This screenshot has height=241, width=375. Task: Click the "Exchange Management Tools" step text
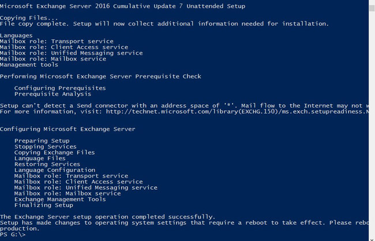[x=60, y=199]
